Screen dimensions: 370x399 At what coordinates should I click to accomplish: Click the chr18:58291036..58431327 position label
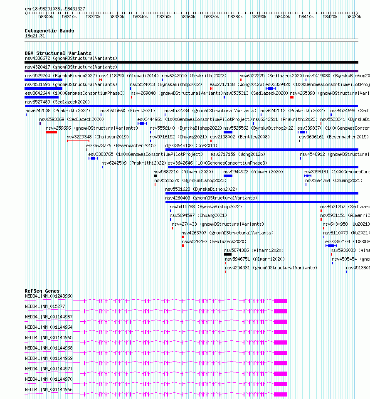tap(55, 9)
